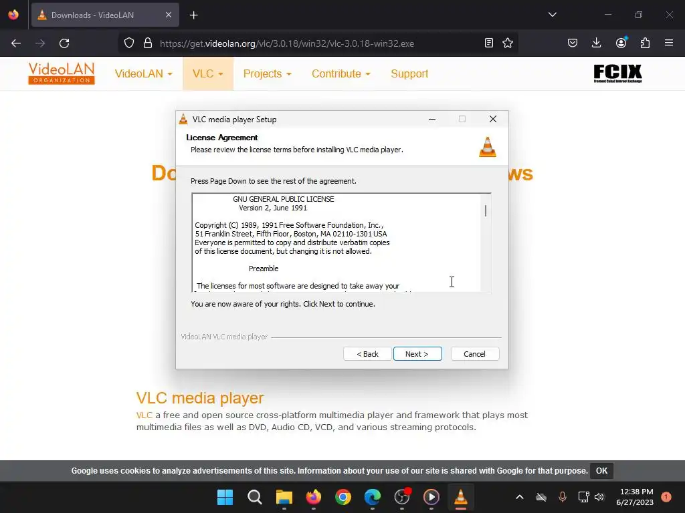The image size is (685, 513).
Task: Click the license text scrollbar thumb
Action: (486, 210)
